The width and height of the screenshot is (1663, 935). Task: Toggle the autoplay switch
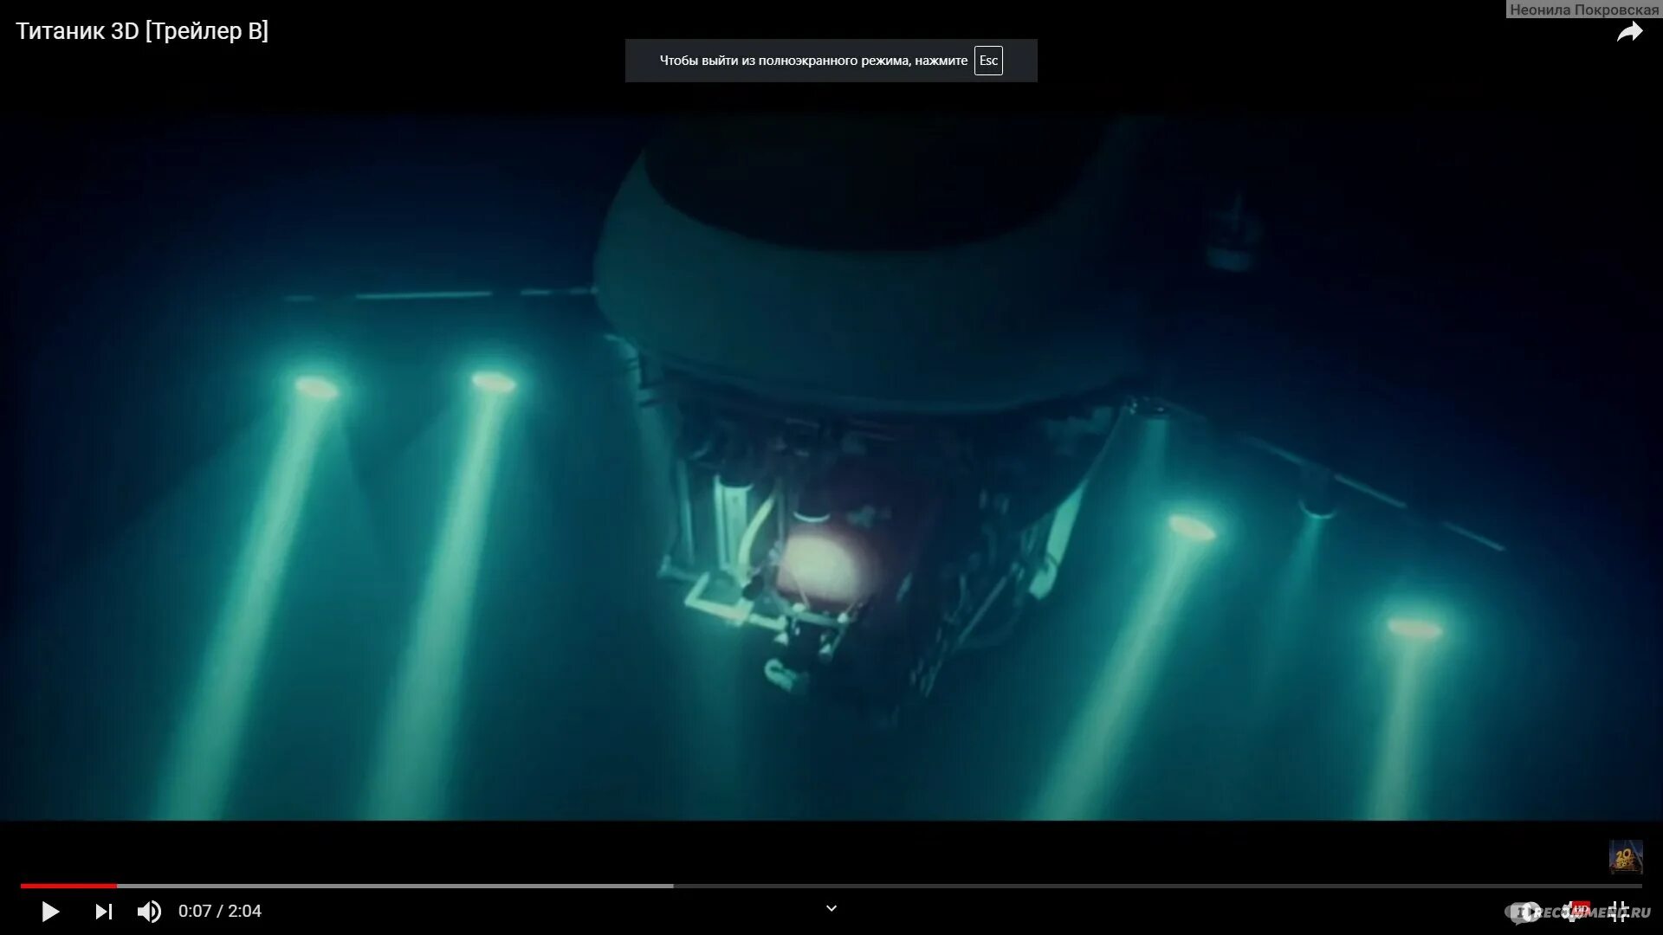point(1526,912)
